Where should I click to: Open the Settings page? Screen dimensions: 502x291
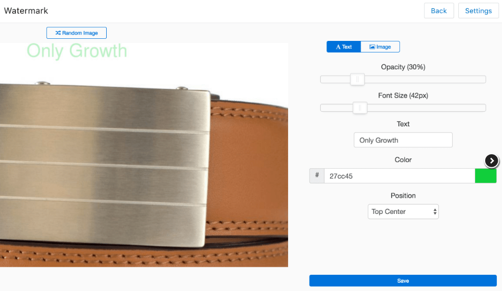click(478, 10)
